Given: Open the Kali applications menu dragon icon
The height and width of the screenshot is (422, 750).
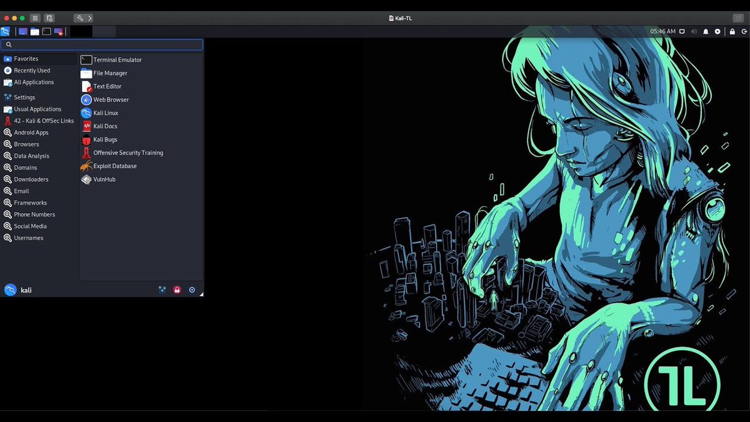Looking at the screenshot, I should (x=5, y=31).
